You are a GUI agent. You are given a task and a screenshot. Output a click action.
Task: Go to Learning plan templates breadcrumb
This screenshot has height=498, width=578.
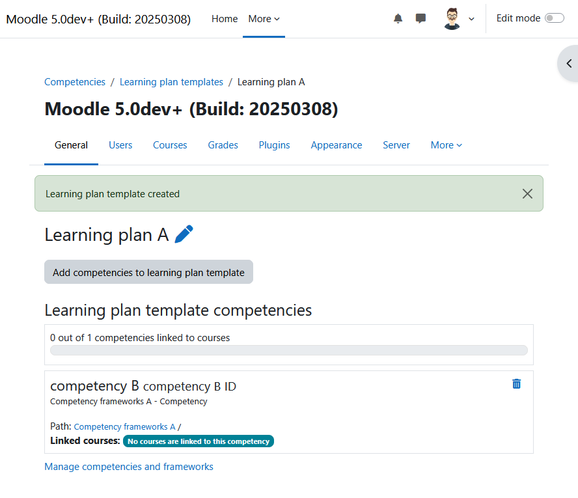[171, 82]
